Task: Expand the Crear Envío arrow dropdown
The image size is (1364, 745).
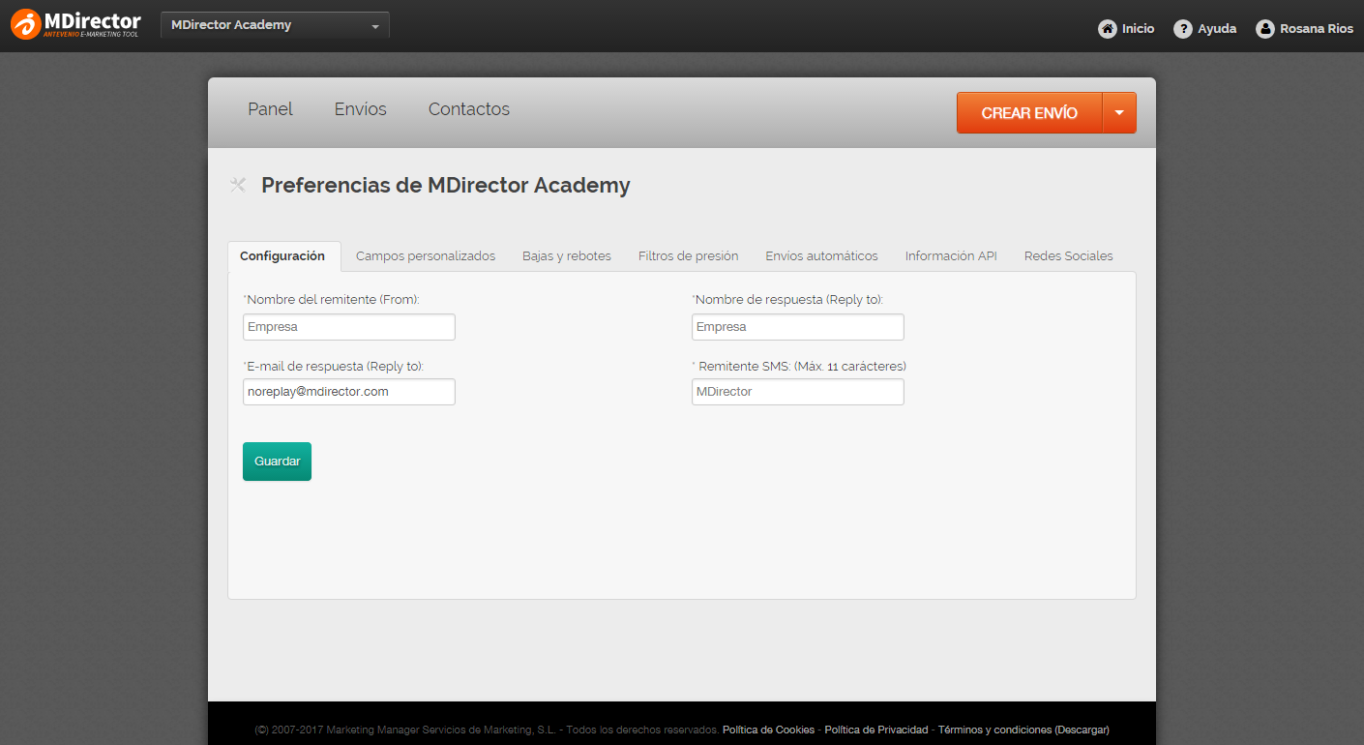Action: pos(1119,113)
